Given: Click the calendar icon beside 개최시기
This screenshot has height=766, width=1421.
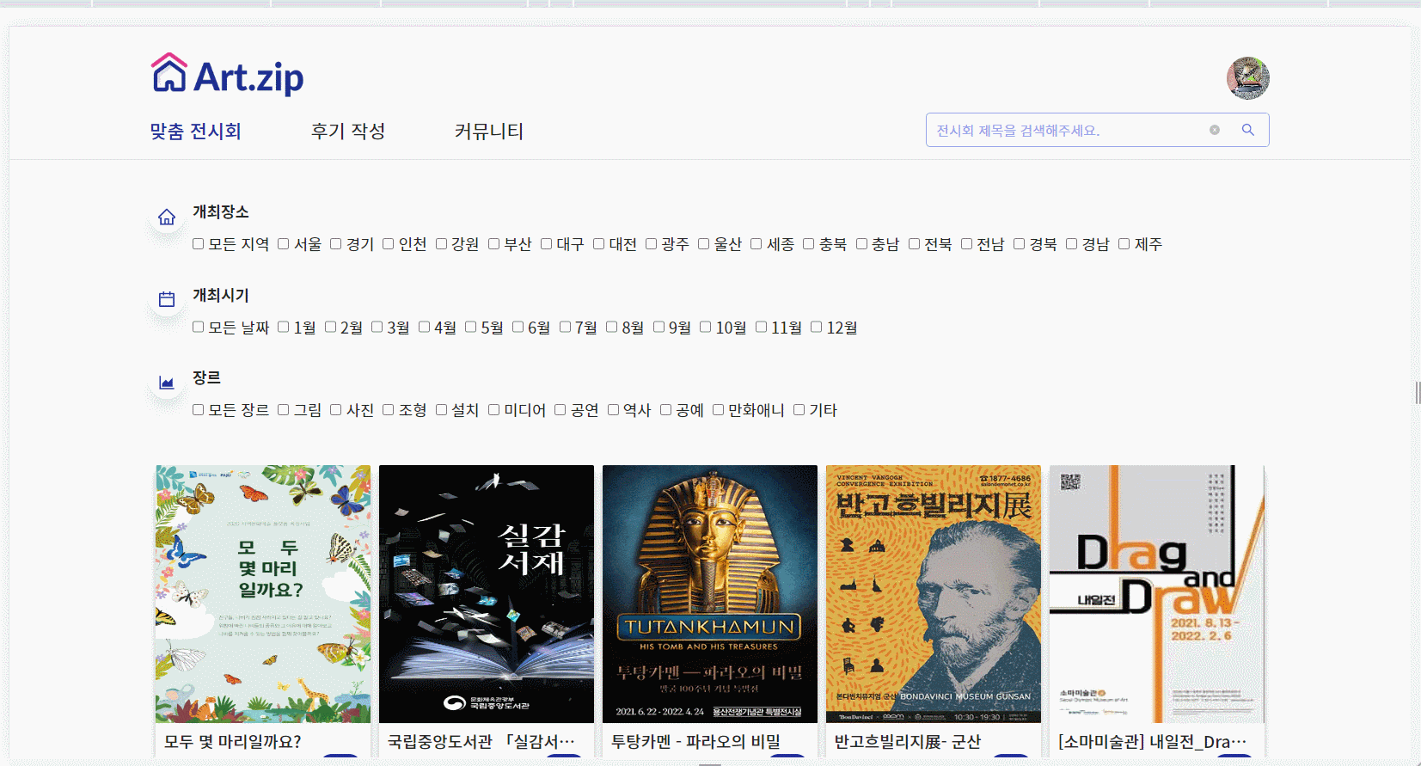Looking at the screenshot, I should pos(167,299).
